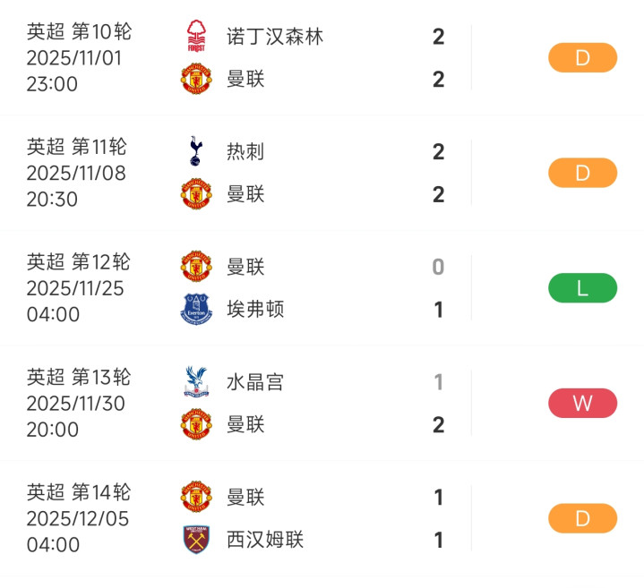The image size is (644, 588).
Task: Open the 诺丁汉森林 team name link
Action: point(275,37)
